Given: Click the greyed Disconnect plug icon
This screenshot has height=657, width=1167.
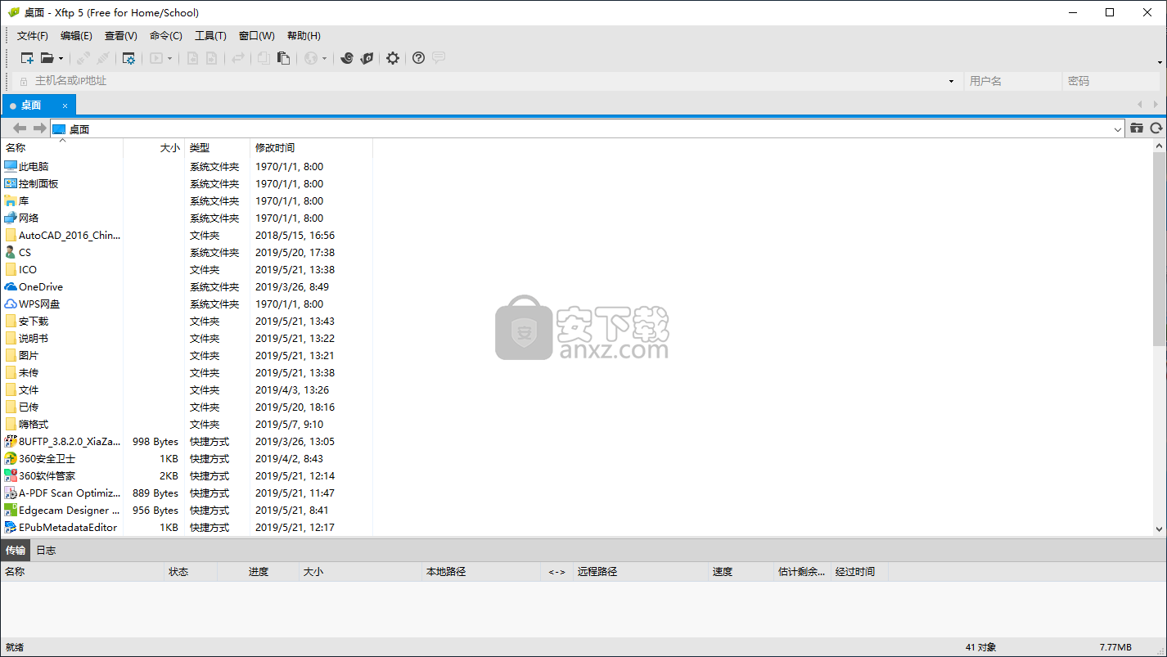Looking at the screenshot, I should (103, 58).
